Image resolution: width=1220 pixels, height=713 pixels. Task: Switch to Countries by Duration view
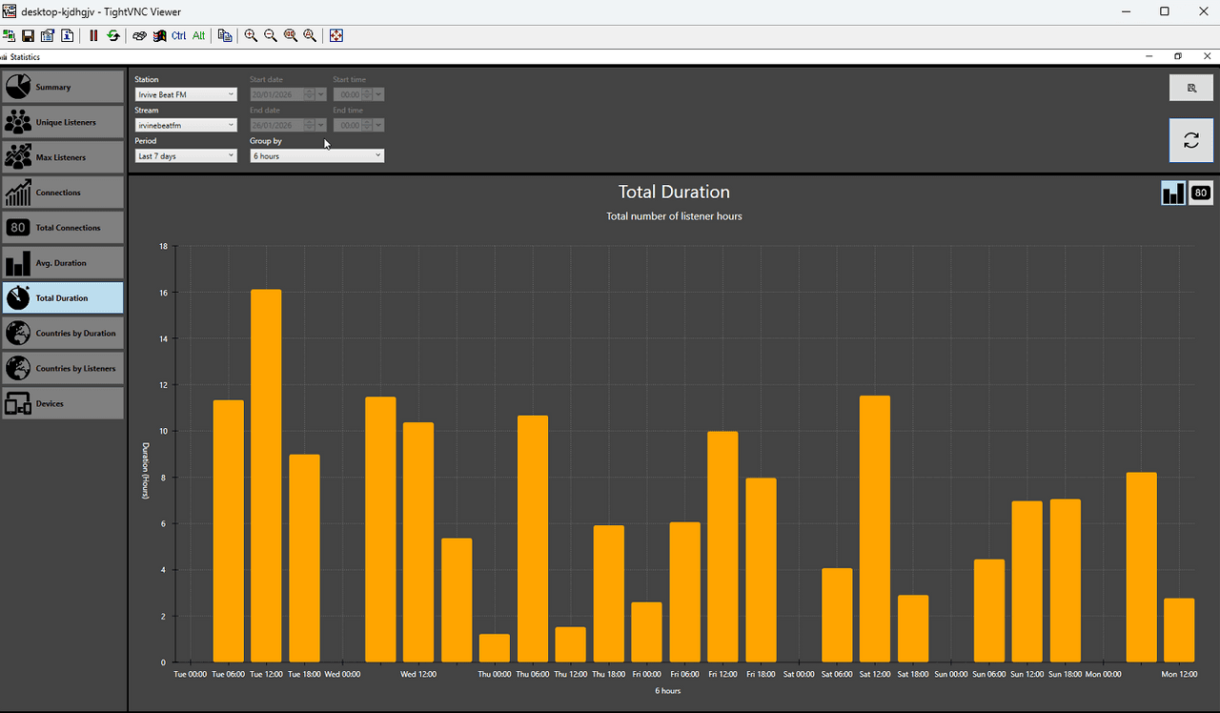[63, 334]
